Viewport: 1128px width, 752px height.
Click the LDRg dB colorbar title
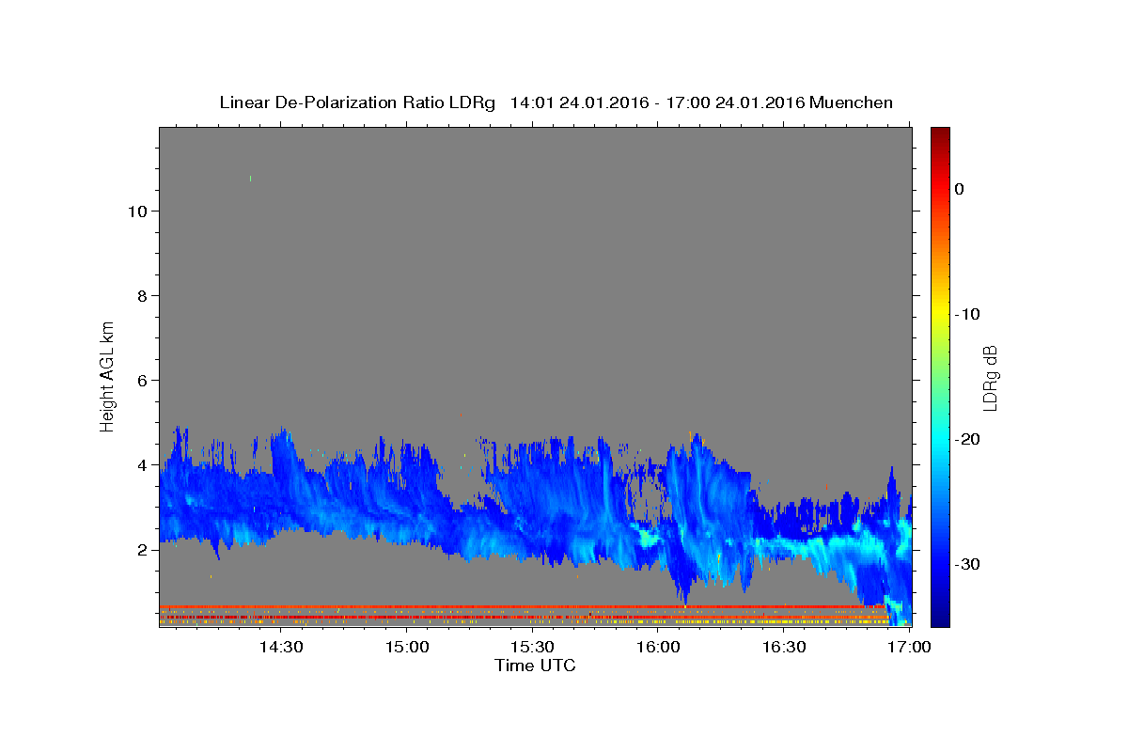coord(990,377)
